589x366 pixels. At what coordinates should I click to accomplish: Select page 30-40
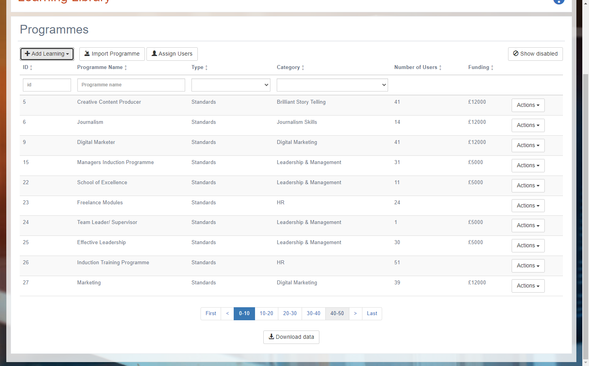(x=313, y=314)
